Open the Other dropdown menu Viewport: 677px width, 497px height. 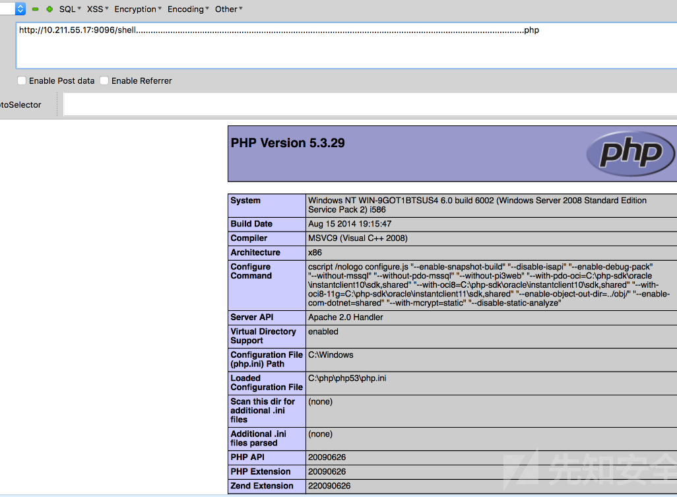(229, 9)
